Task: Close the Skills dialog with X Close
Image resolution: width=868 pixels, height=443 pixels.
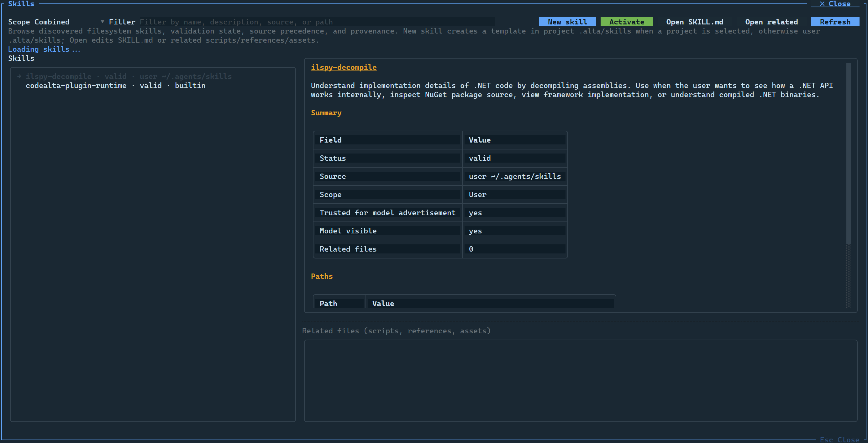Action: [835, 4]
